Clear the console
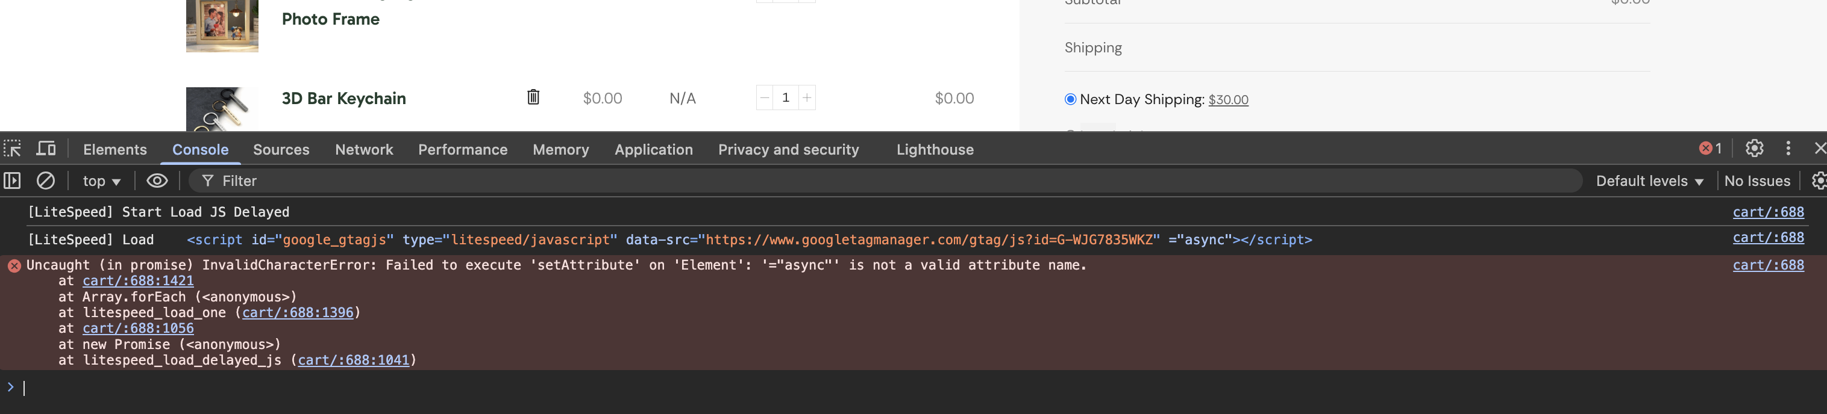The width and height of the screenshot is (1827, 414). point(45,181)
